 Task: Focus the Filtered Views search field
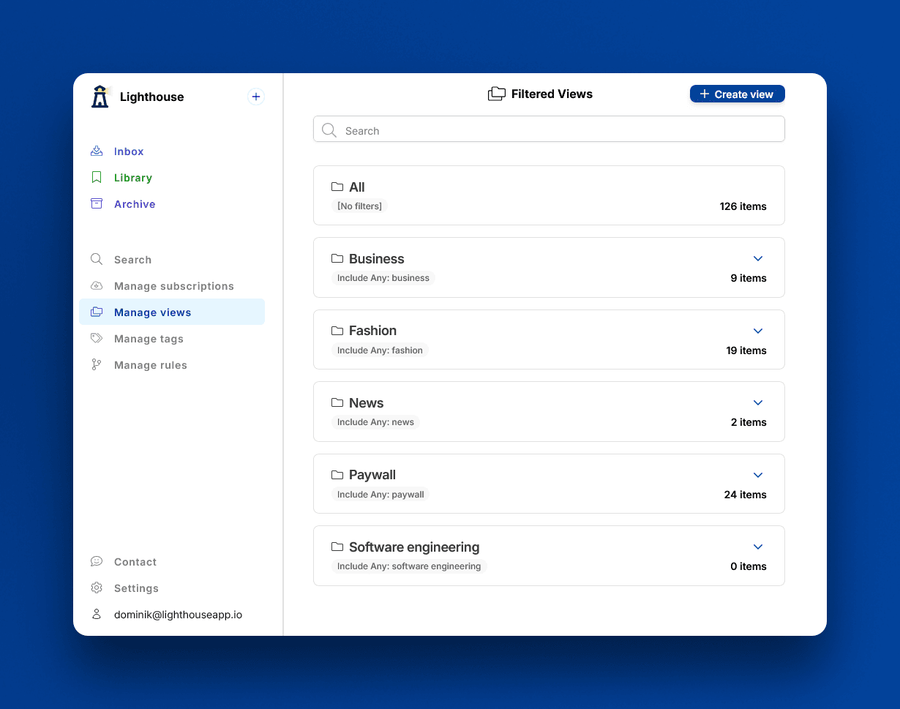[549, 130]
